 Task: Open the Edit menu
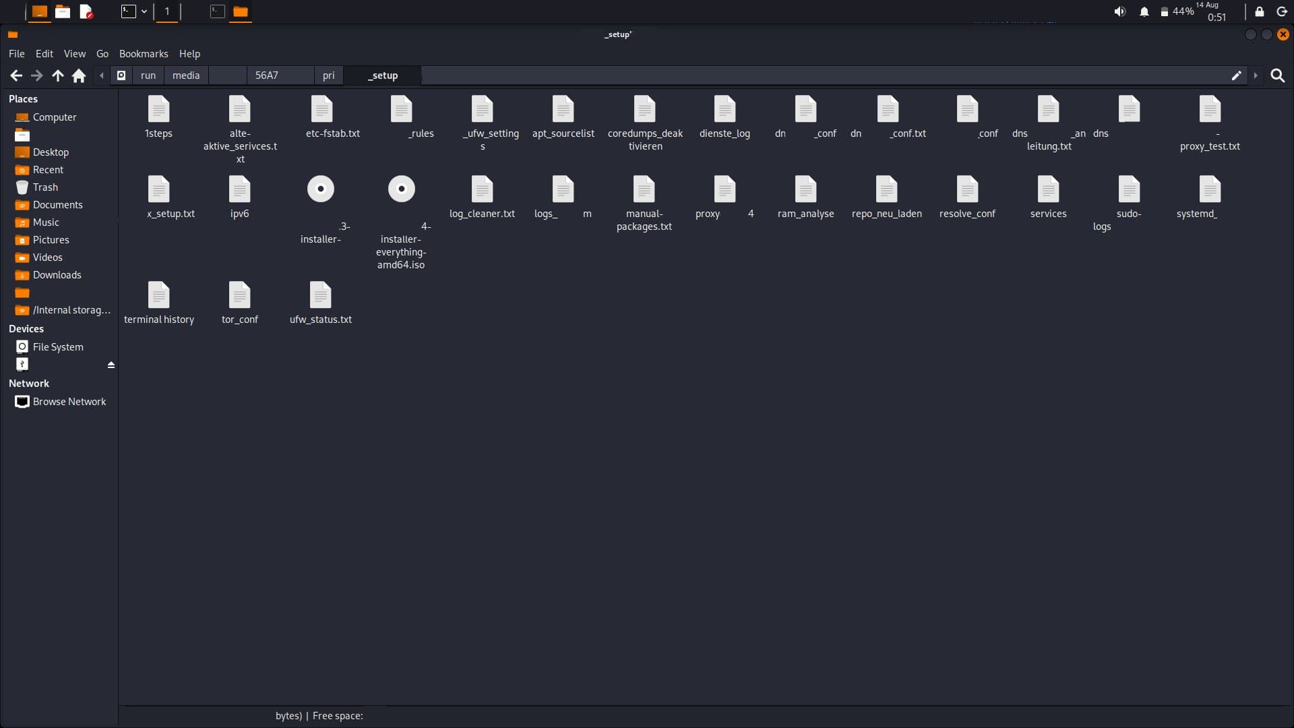[x=44, y=53]
